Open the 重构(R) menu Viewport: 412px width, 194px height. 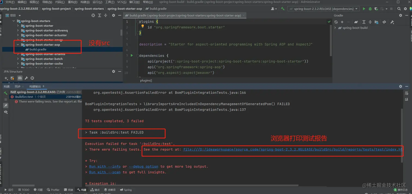[x=72, y=2]
